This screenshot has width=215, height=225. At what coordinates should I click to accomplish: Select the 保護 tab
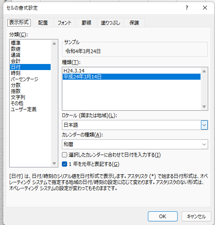134,23
